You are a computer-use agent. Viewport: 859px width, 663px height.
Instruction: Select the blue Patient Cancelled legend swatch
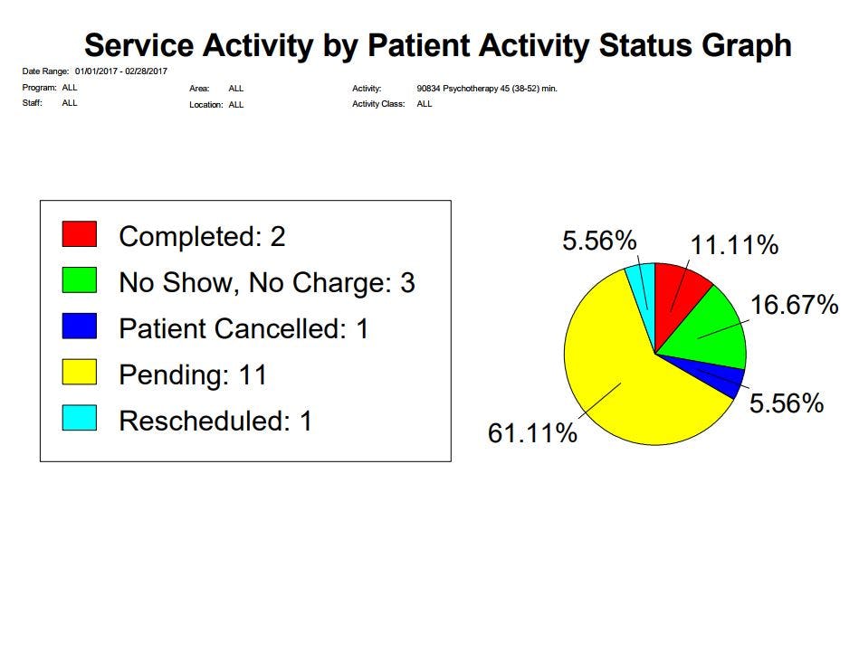pos(79,327)
